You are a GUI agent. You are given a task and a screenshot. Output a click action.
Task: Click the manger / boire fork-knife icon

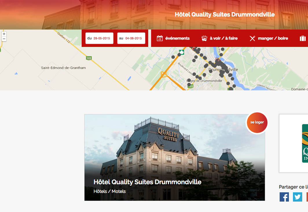point(252,38)
